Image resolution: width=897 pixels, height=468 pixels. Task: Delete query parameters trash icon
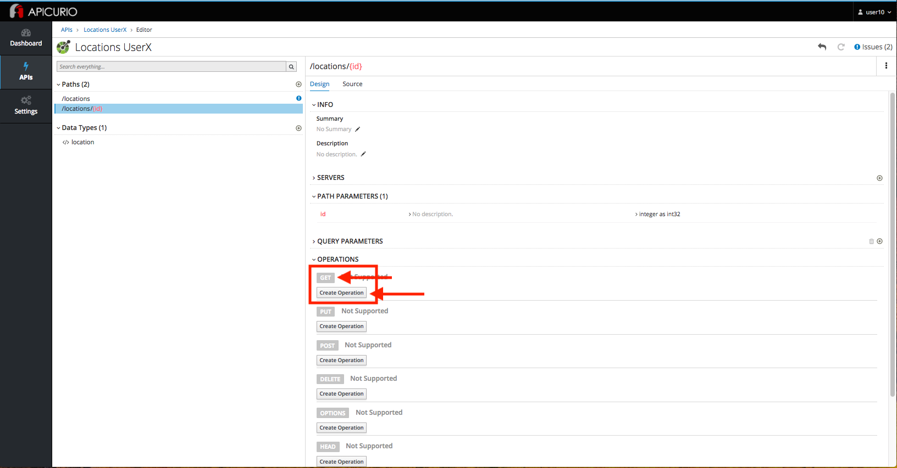871,241
